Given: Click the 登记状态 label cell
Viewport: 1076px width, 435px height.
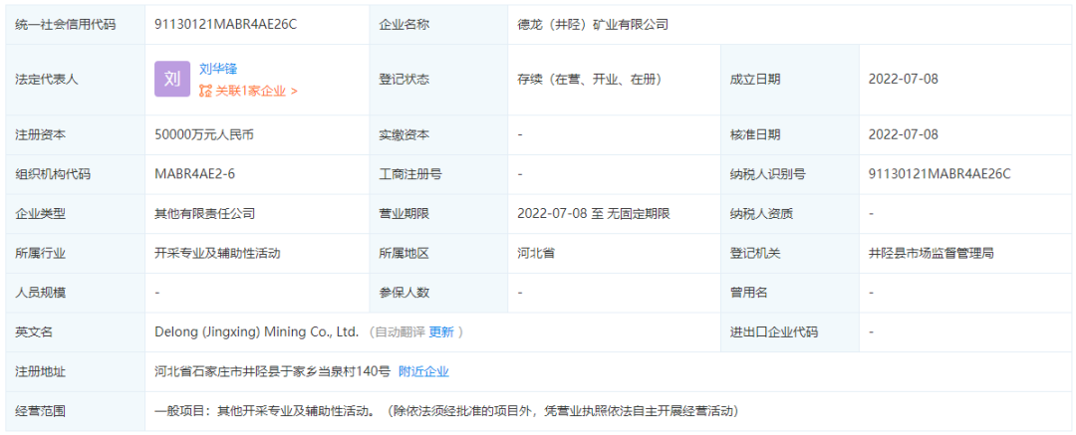Looking at the screenshot, I should coord(438,79).
